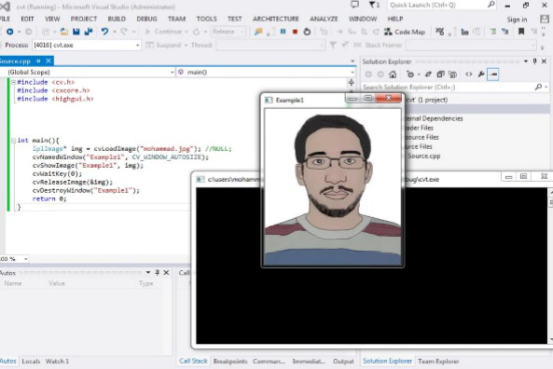
Task: Click Collapse All icon in Solution Explorer
Action: coord(440,75)
